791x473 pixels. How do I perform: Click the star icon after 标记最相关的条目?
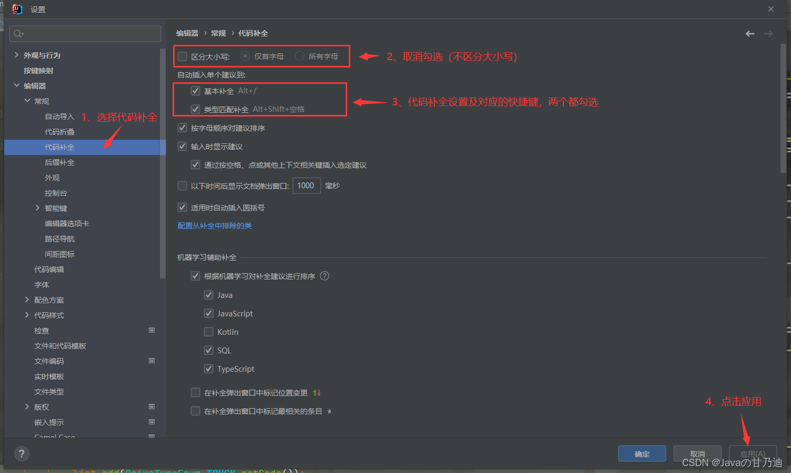(329, 411)
